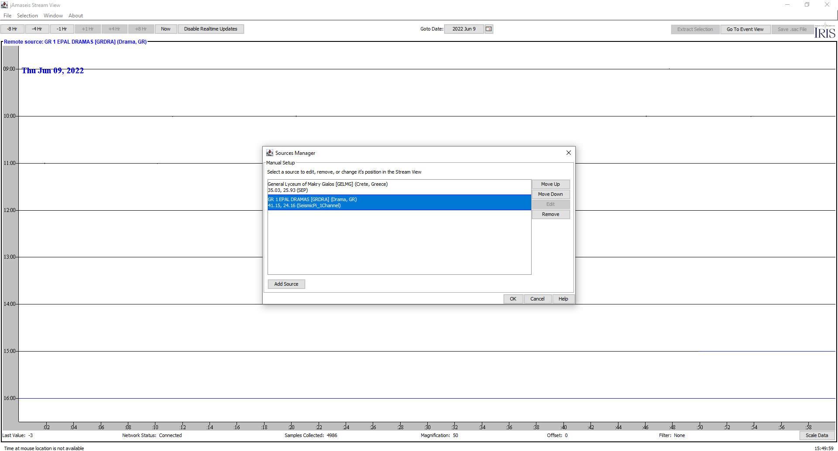Image resolution: width=838 pixels, height=451 pixels.
Task: Open Scale Data option
Action: pyautogui.click(x=816, y=435)
